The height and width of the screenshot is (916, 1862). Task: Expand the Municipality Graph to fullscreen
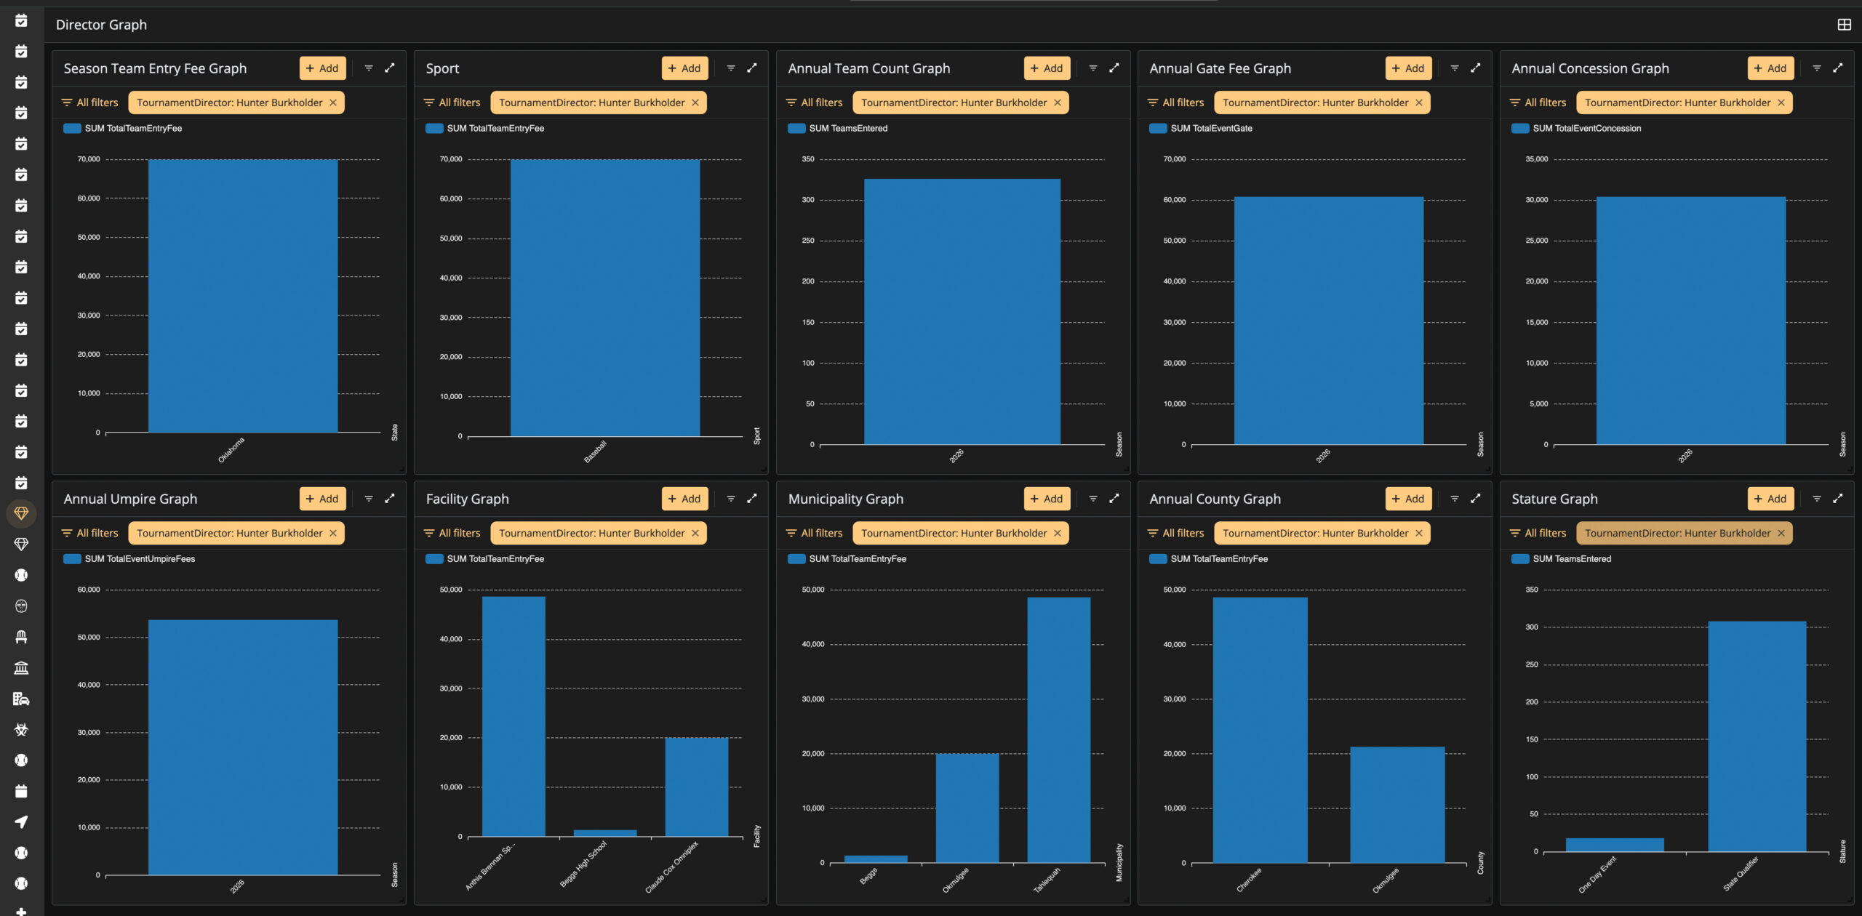1114,499
